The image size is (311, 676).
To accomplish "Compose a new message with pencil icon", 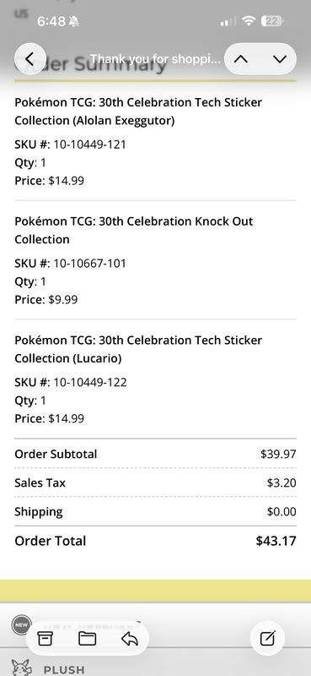I will [267, 638].
